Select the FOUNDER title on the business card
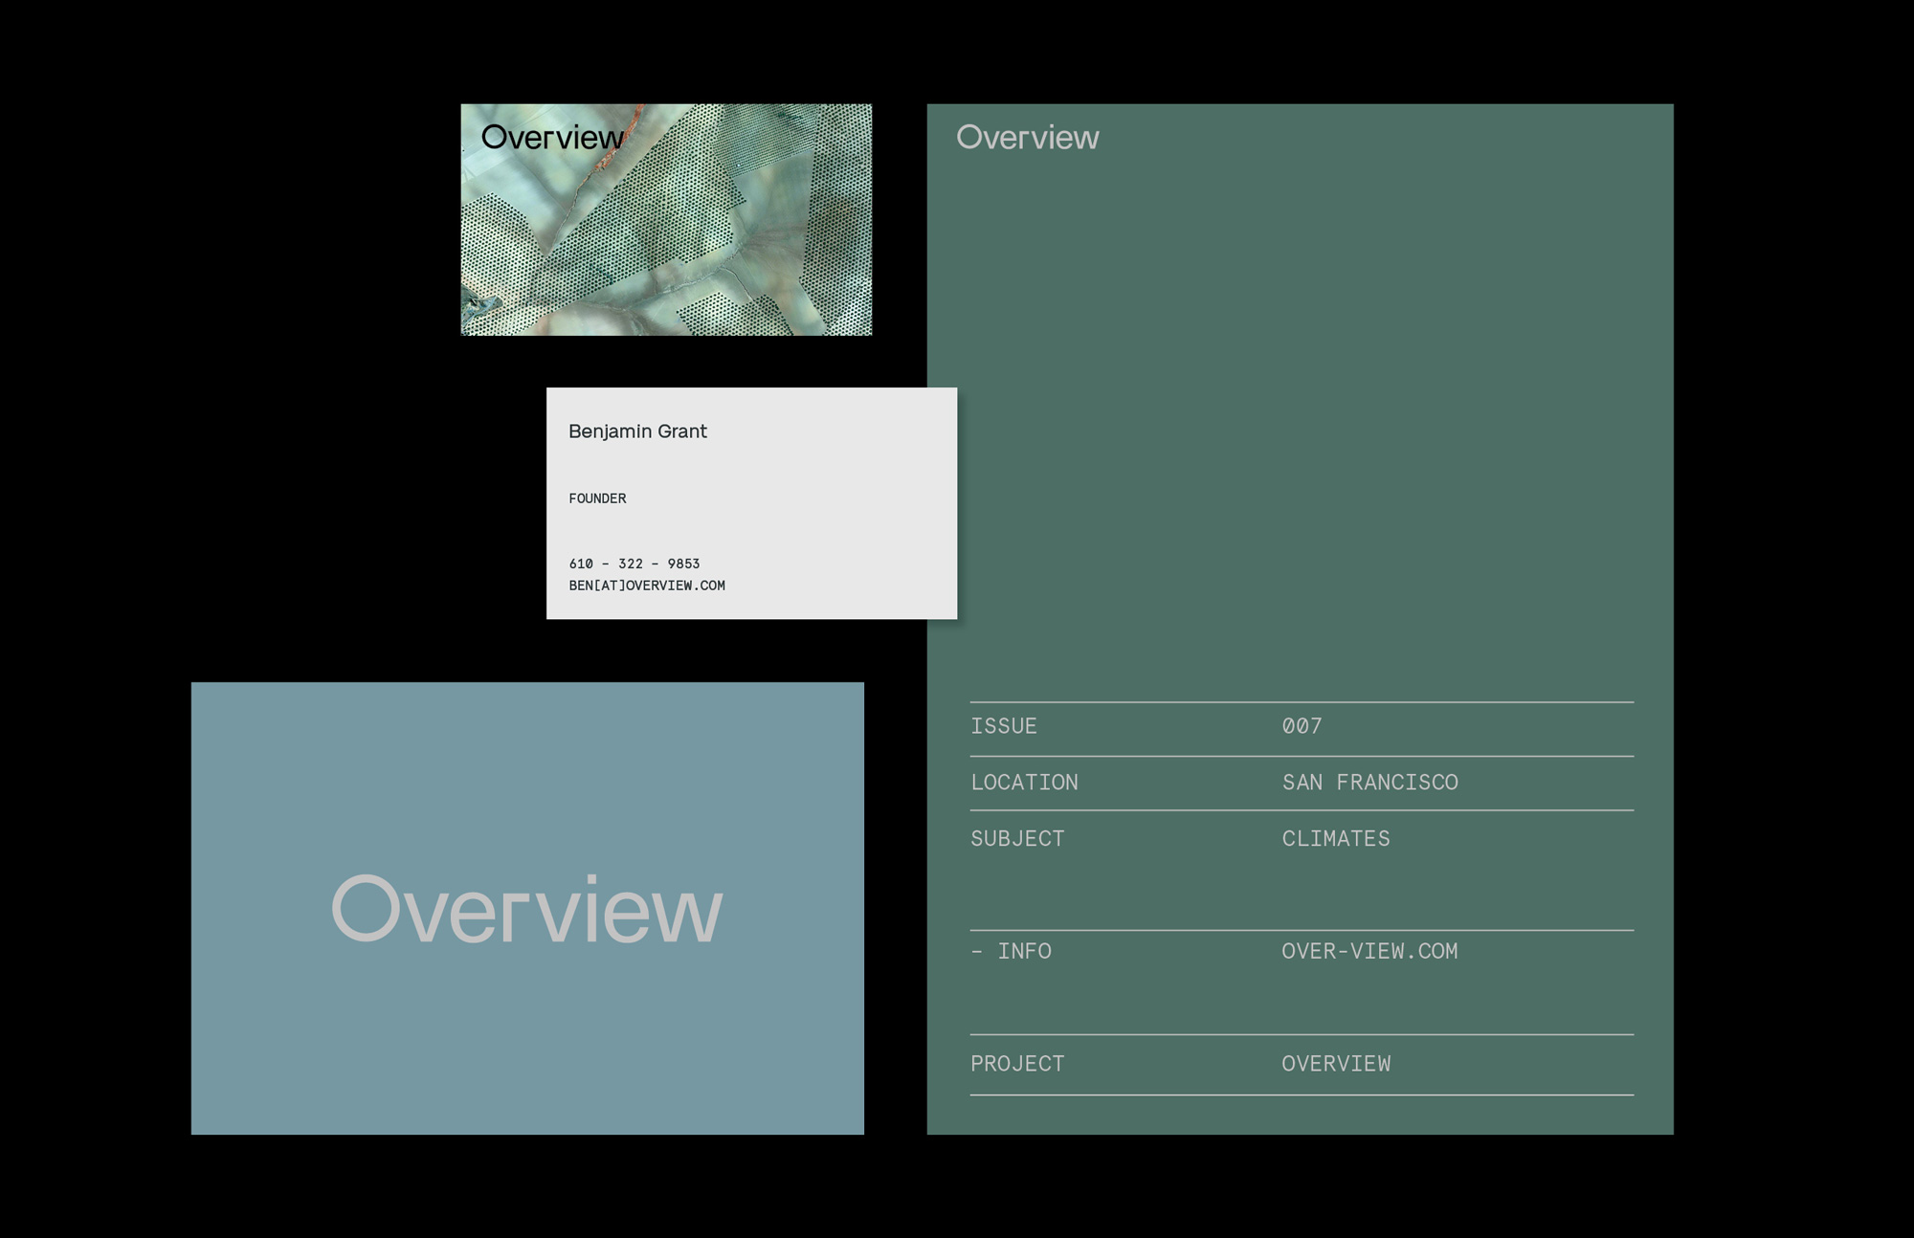This screenshot has width=1914, height=1238. point(597,498)
